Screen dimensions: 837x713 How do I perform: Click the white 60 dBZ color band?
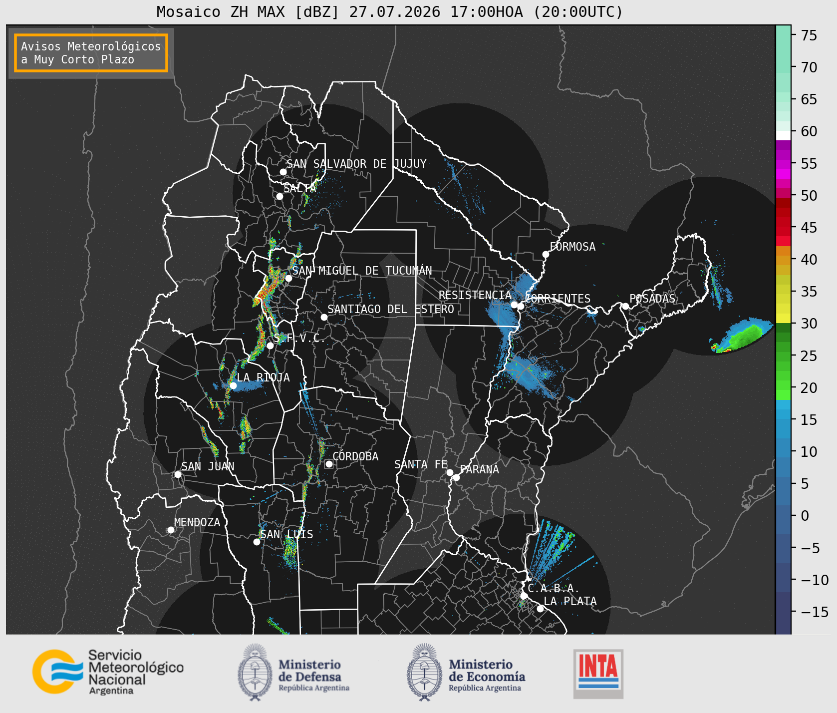(783, 135)
